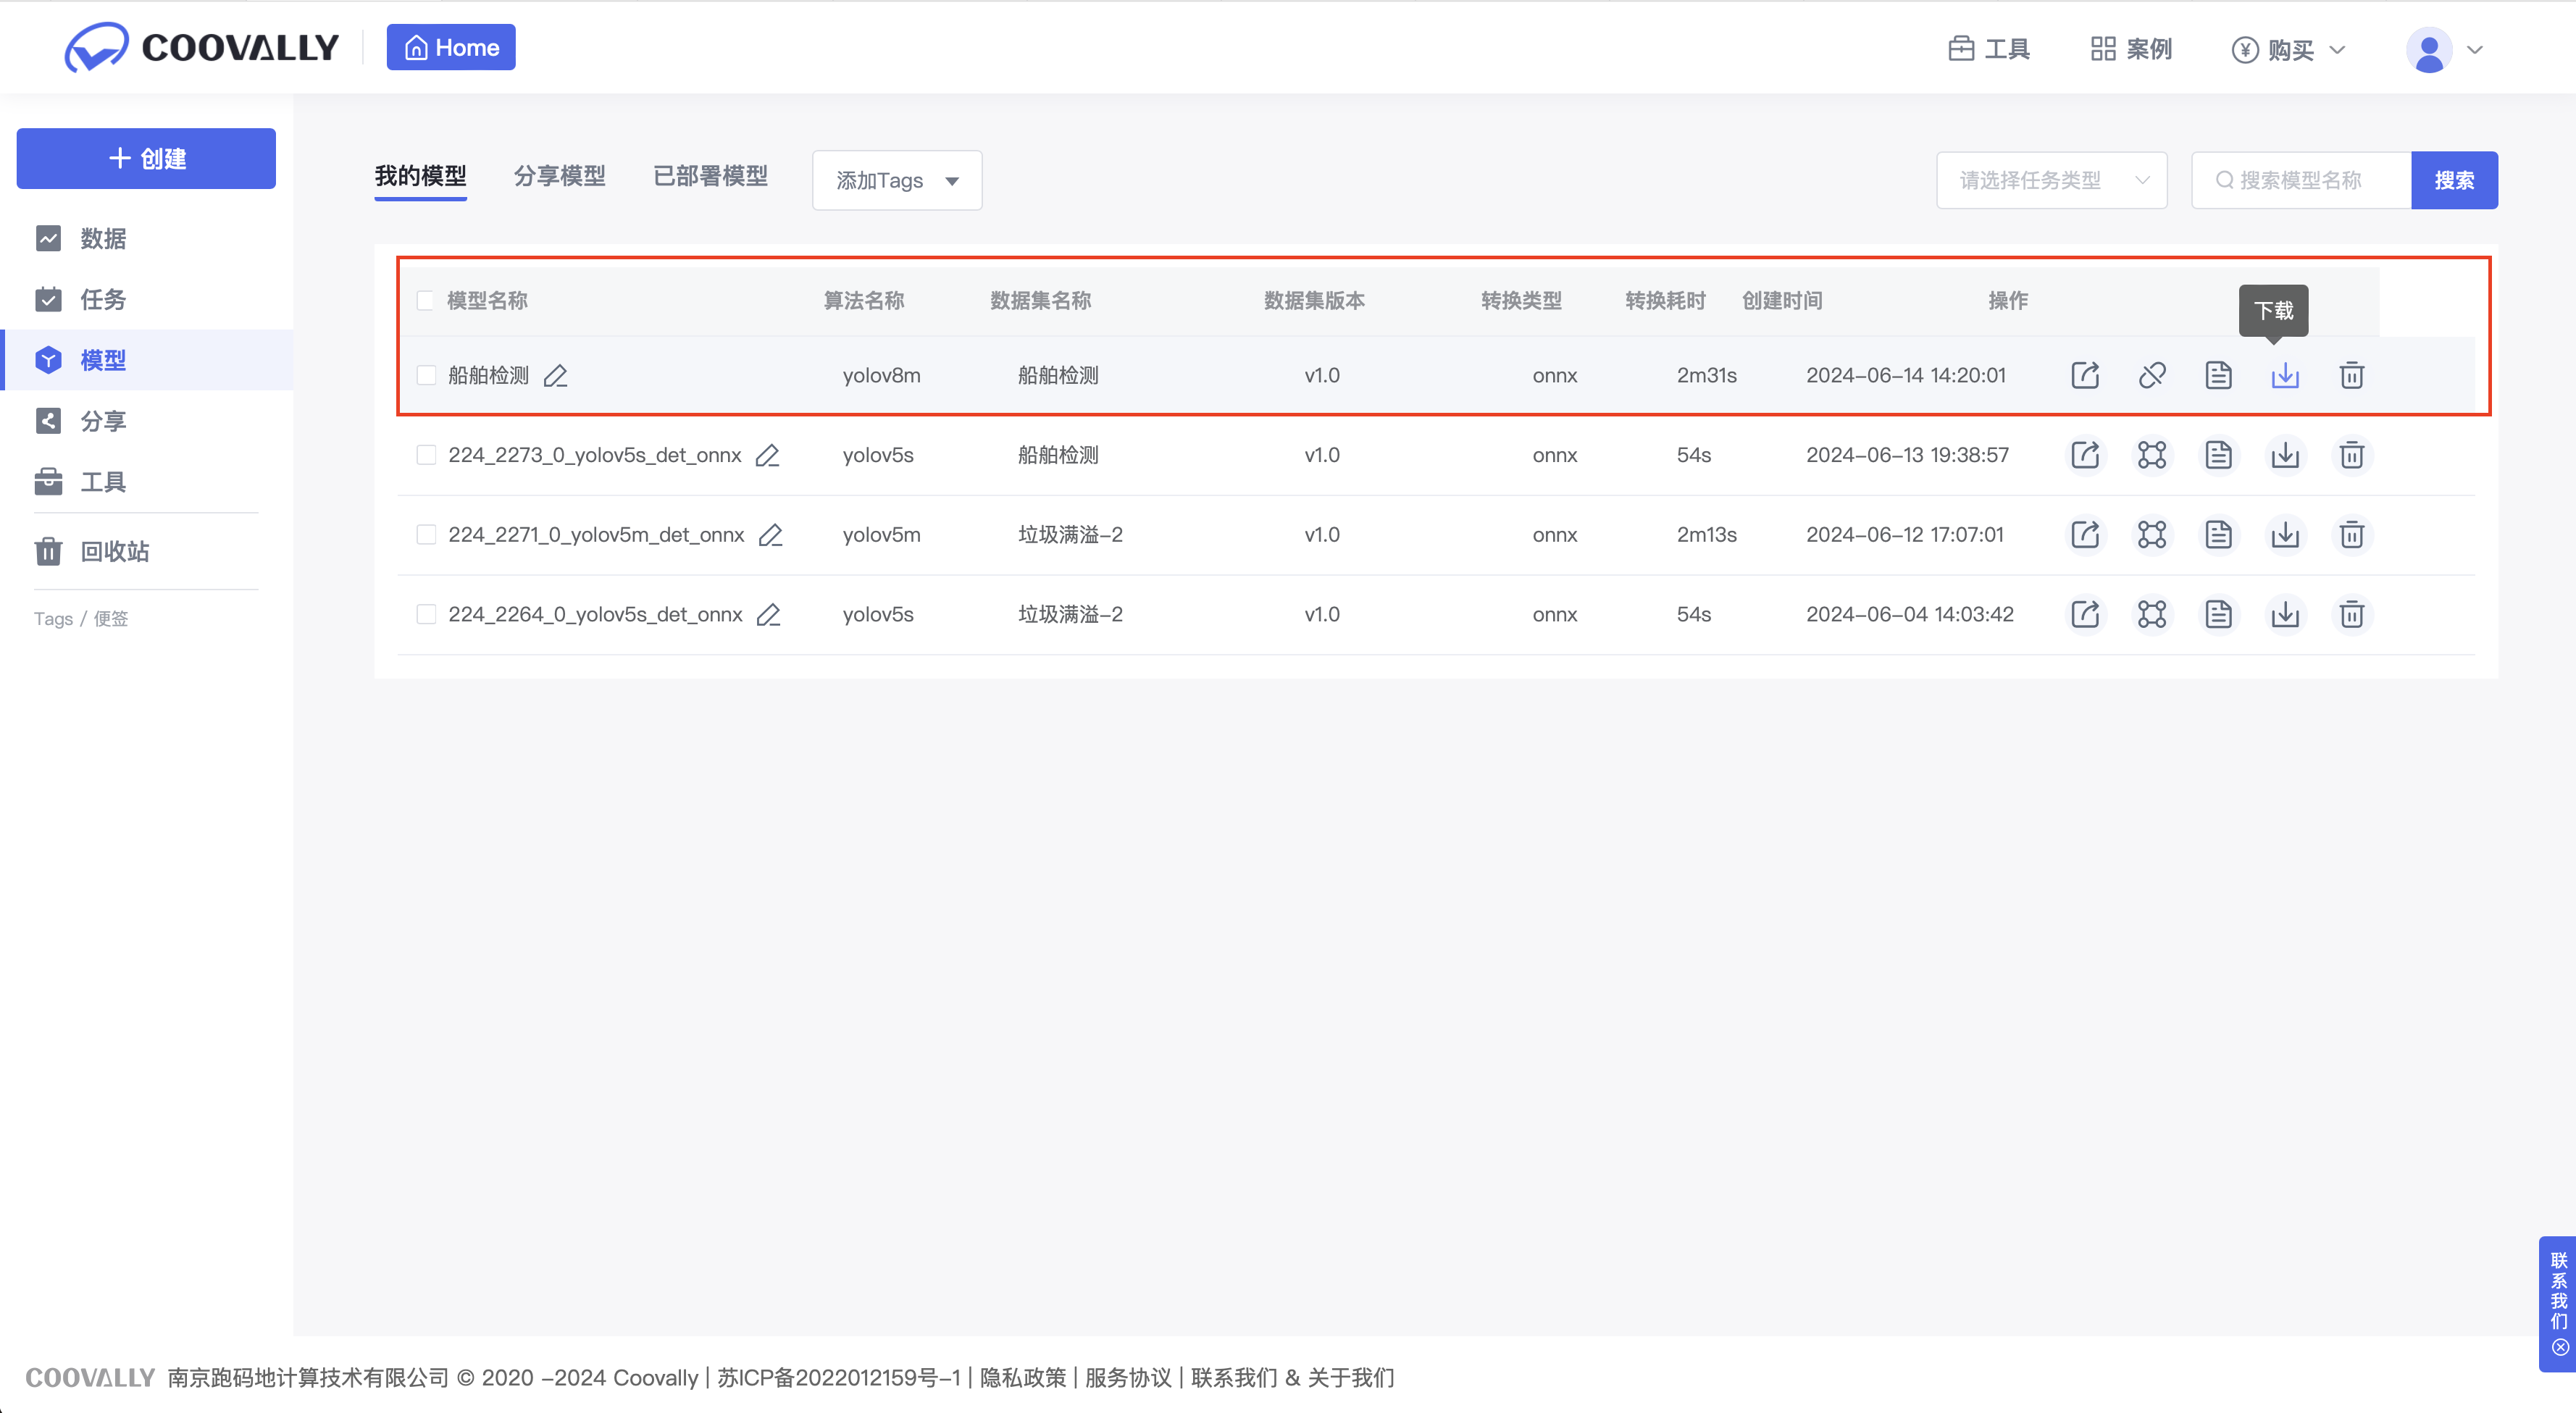Rename 224_2273_0_yolov5s_det_onnx with pencil icon
This screenshot has height=1413, width=2576.
pyautogui.click(x=768, y=455)
